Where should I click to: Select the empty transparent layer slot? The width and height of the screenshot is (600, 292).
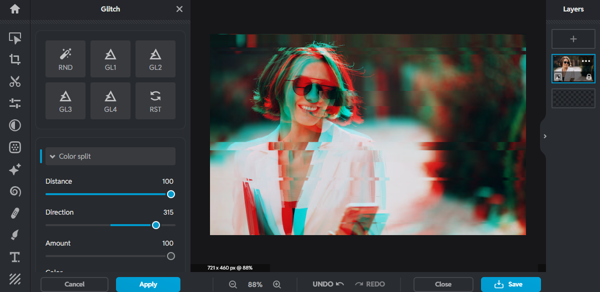[x=573, y=98]
